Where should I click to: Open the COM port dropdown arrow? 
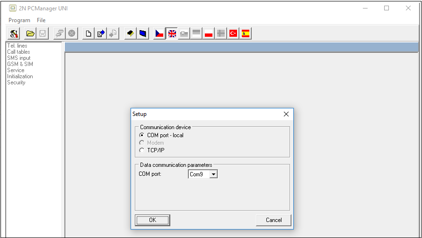[x=213, y=174]
